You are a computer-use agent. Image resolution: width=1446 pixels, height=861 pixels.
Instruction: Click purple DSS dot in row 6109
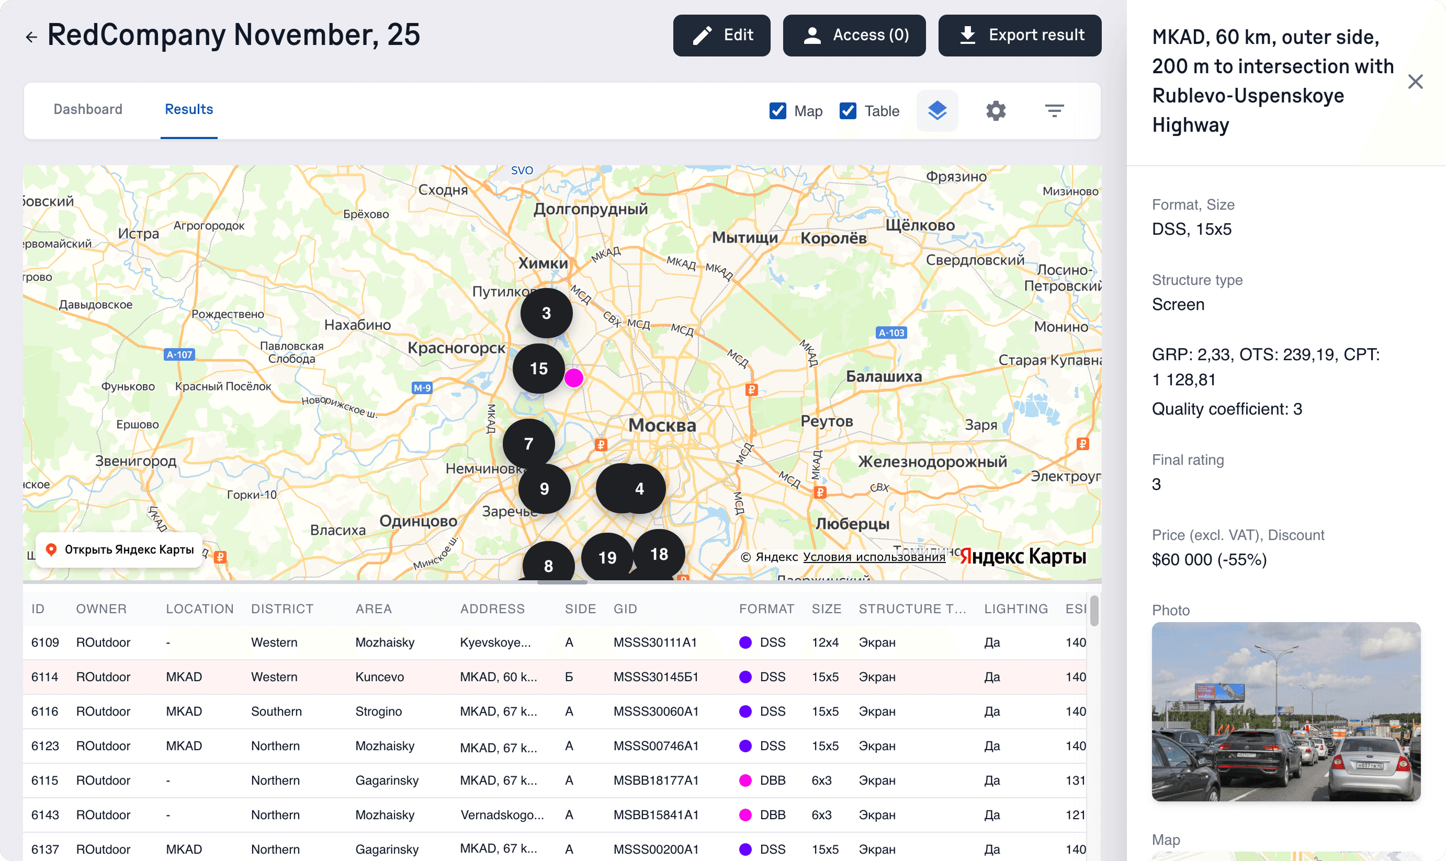tap(745, 642)
